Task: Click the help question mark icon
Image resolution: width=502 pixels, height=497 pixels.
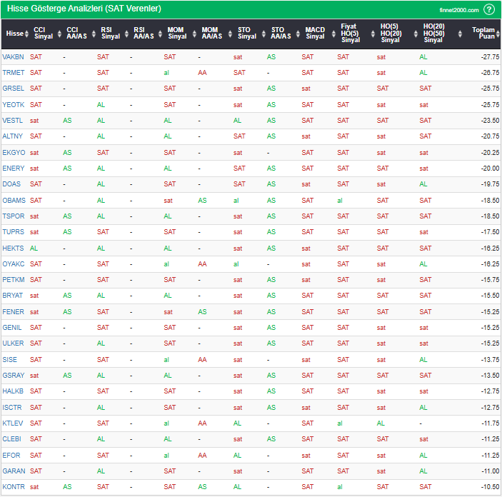Action: (x=489, y=9)
